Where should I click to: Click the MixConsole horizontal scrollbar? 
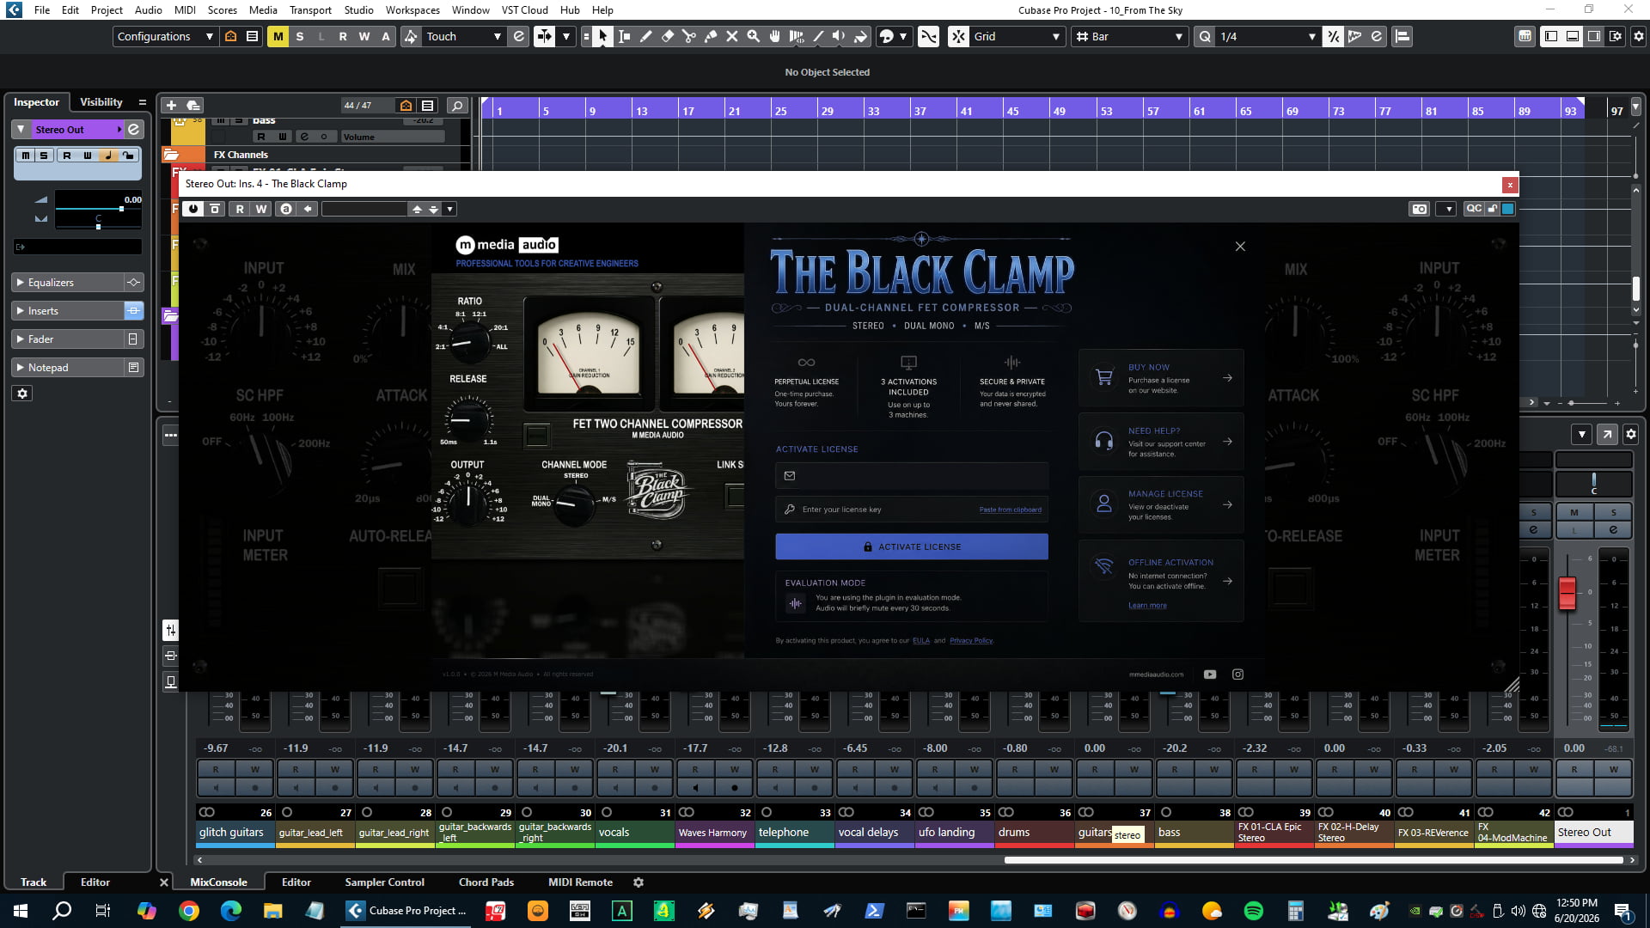[x=1313, y=860]
